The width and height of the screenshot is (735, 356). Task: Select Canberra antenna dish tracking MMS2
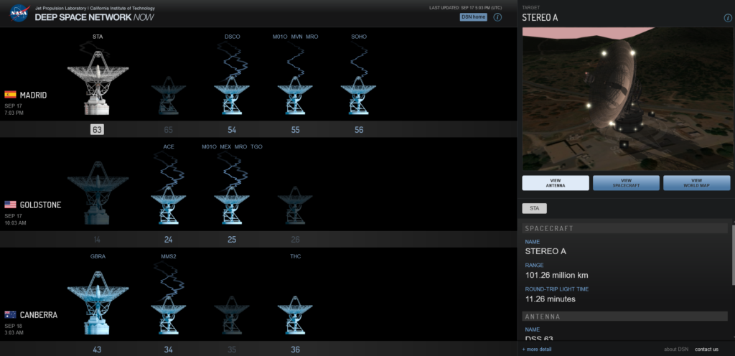coord(168,315)
